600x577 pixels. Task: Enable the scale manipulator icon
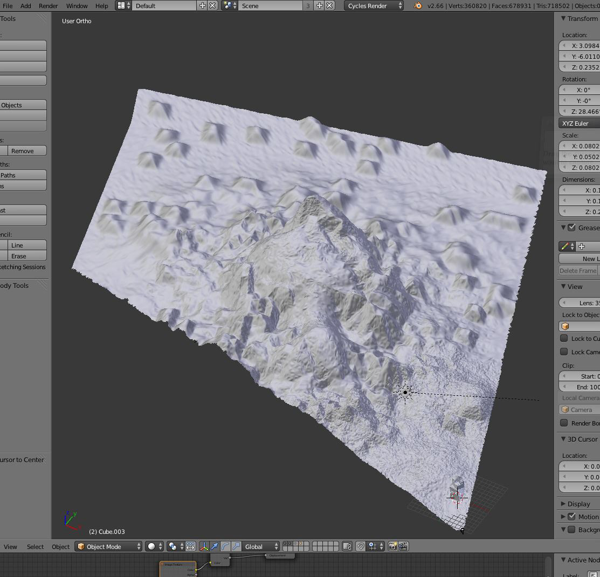coord(236,546)
